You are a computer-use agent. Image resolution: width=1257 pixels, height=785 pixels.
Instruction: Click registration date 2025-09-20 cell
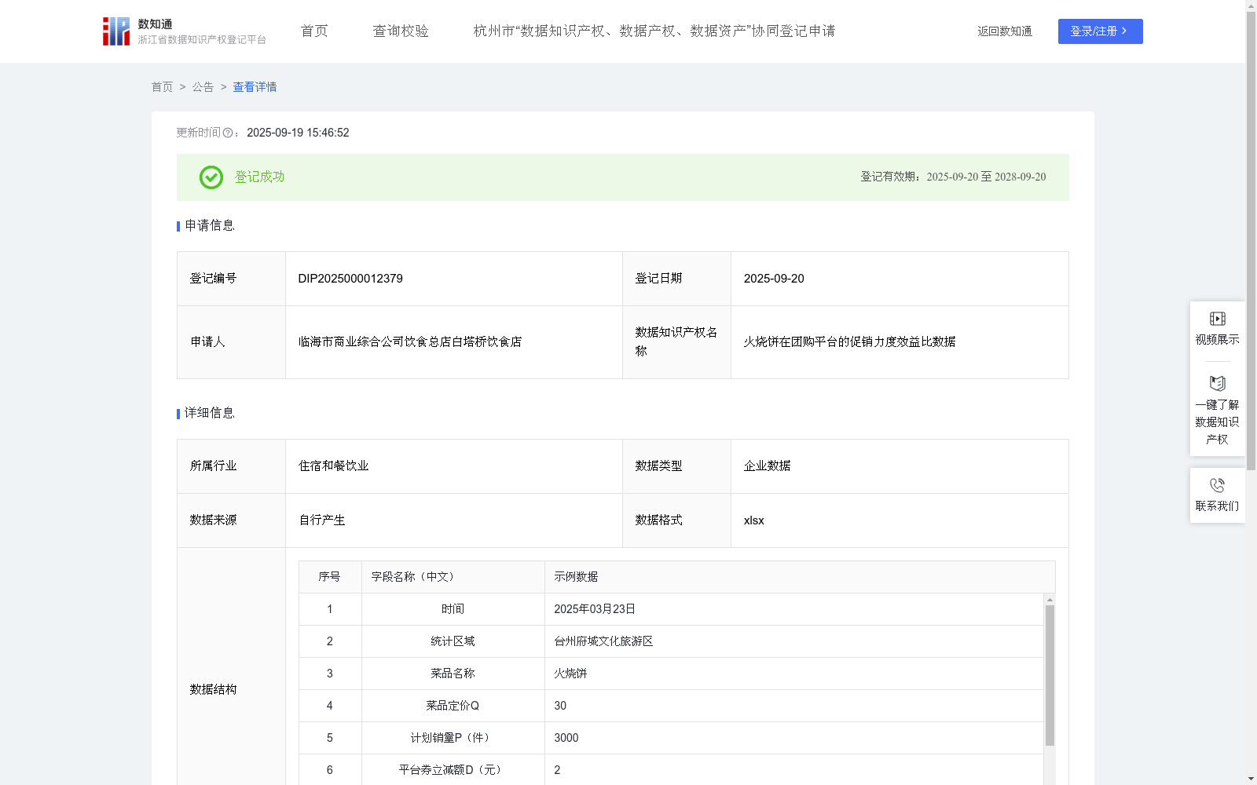click(x=900, y=279)
